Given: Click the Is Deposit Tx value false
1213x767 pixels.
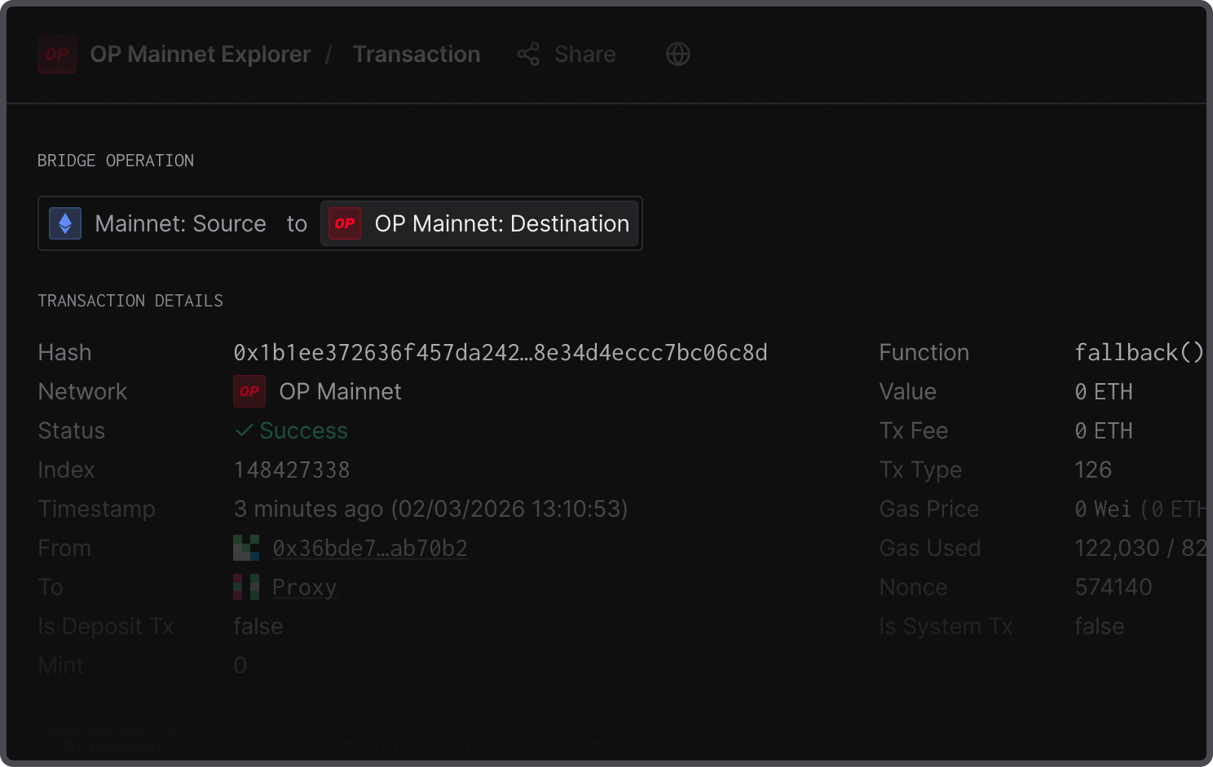Looking at the screenshot, I should tap(258, 626).
